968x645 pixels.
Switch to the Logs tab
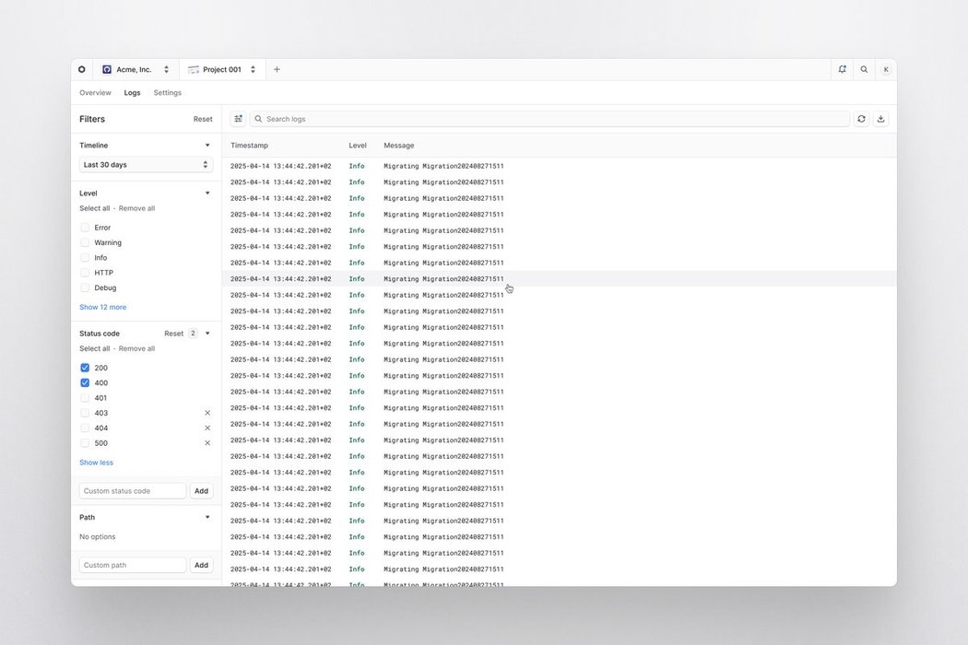click(x=132, y=92)
